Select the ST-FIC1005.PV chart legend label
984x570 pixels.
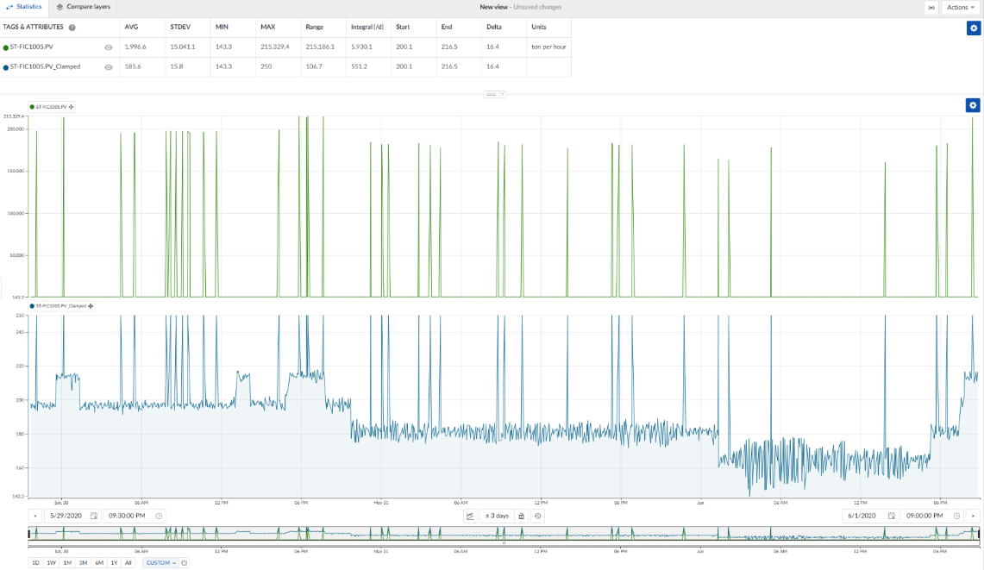tap(51, 107)
